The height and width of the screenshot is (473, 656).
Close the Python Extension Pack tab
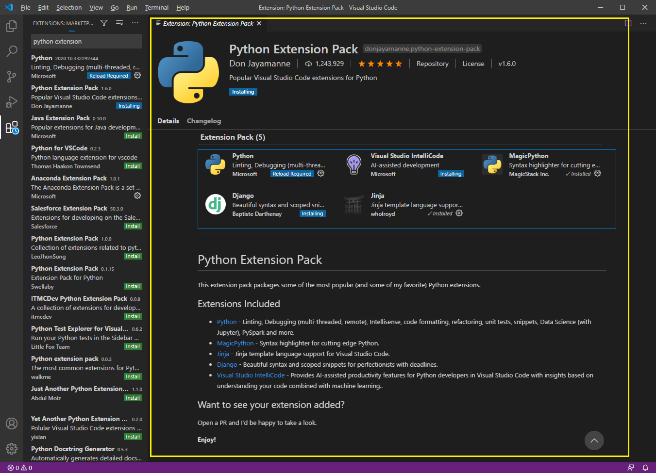259,23
